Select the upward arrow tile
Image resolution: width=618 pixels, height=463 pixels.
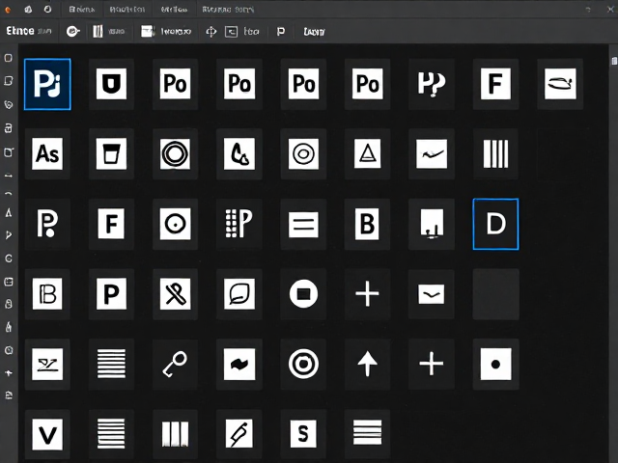tap(367, 365)
